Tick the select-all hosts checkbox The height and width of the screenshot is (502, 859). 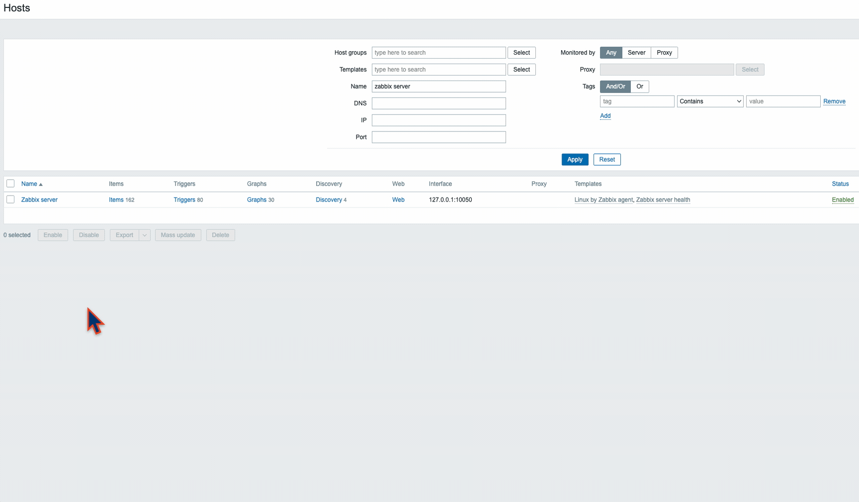coord(10,184)
